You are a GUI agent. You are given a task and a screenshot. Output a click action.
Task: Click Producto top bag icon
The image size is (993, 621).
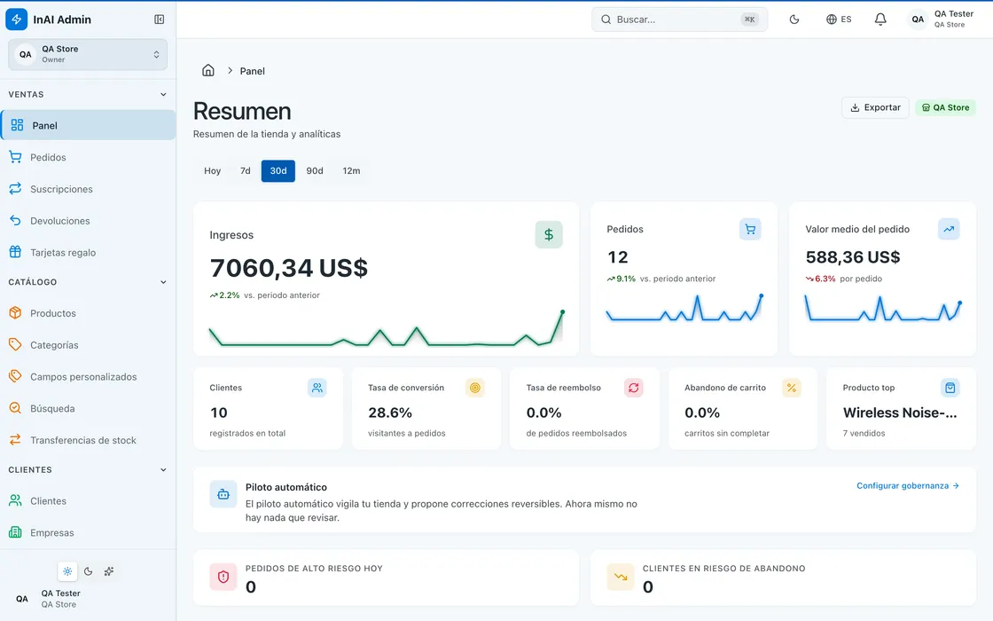(950, 388)
